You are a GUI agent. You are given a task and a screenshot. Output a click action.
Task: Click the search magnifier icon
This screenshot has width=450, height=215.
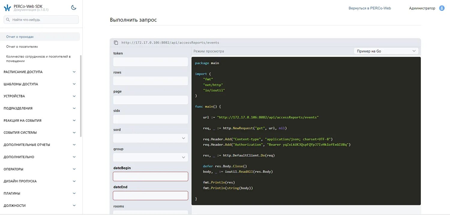click(x=8, y=20)
